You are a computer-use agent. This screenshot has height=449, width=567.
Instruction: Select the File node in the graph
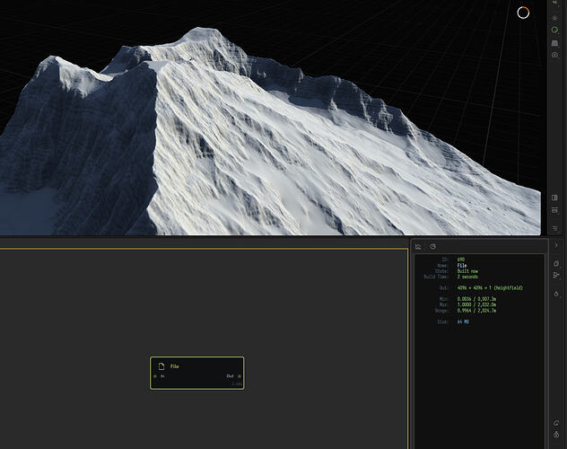click(197, 373)
